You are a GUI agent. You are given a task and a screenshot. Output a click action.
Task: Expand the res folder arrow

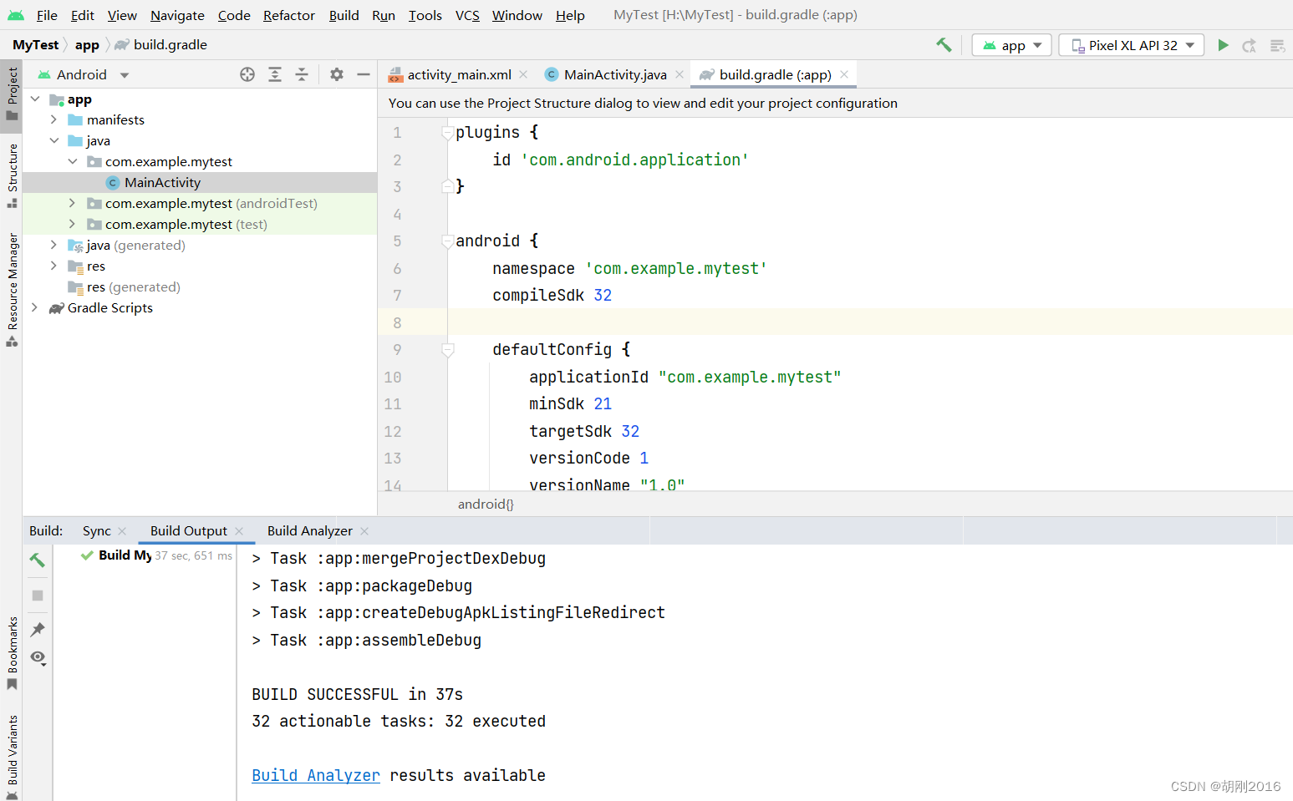pos(53,266)
